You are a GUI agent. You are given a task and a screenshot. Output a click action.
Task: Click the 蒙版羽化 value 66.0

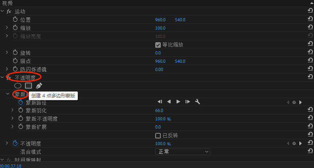pyautogui.click(x=159, y=110)
